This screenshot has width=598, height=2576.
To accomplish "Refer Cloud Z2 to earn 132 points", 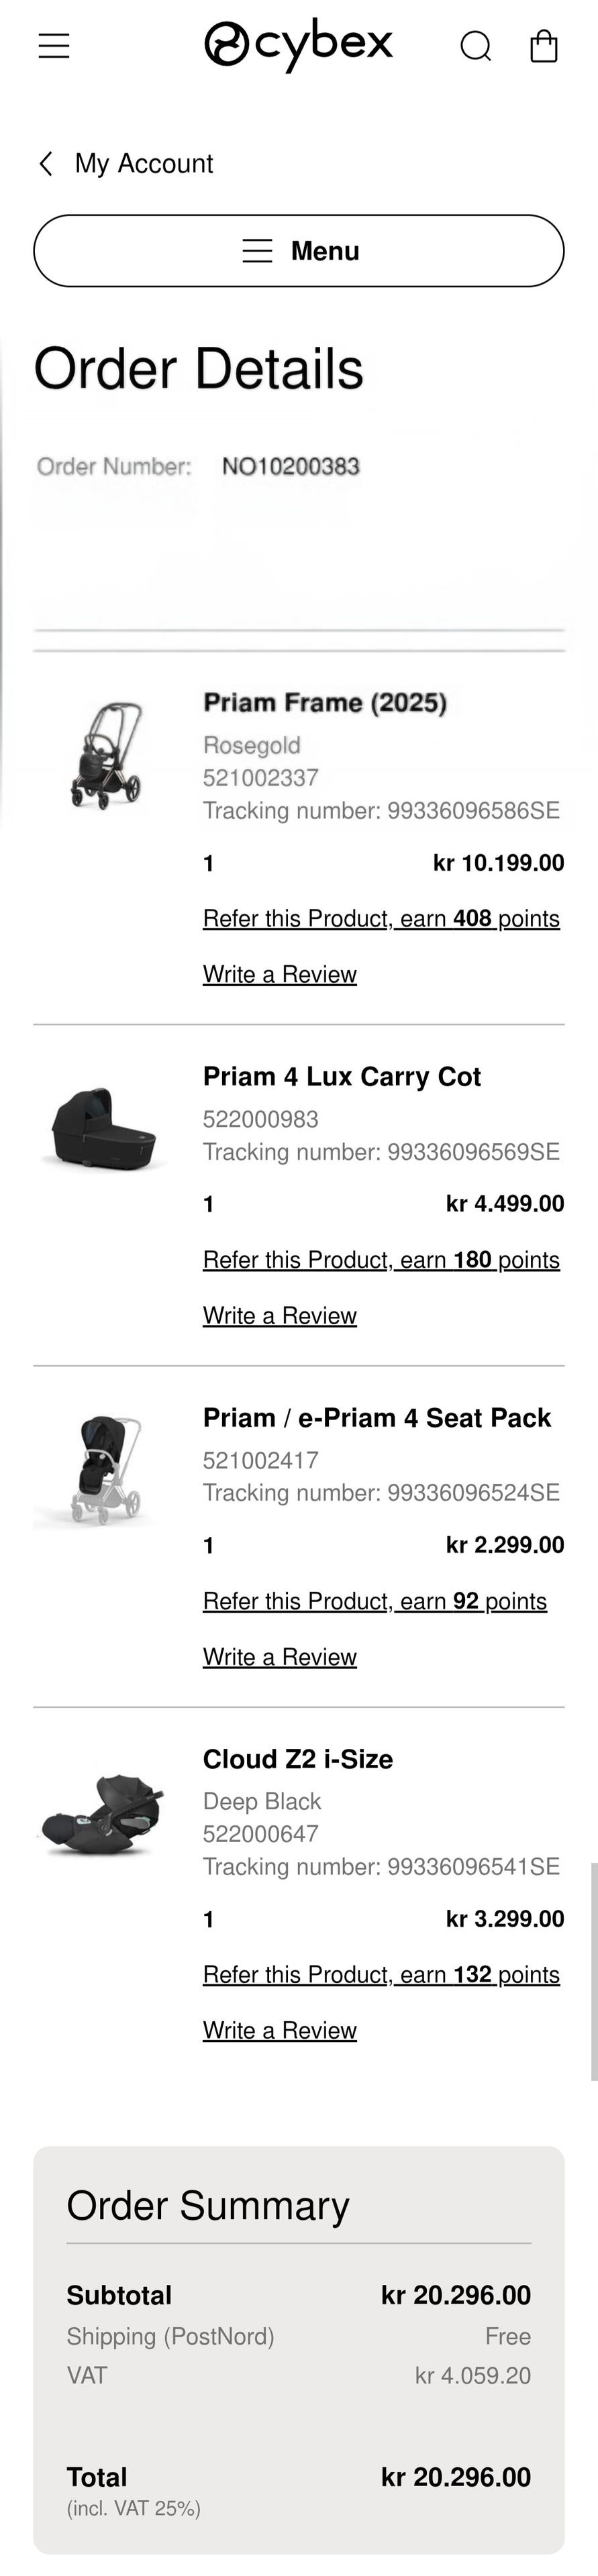I will [x=381, y=1975].
